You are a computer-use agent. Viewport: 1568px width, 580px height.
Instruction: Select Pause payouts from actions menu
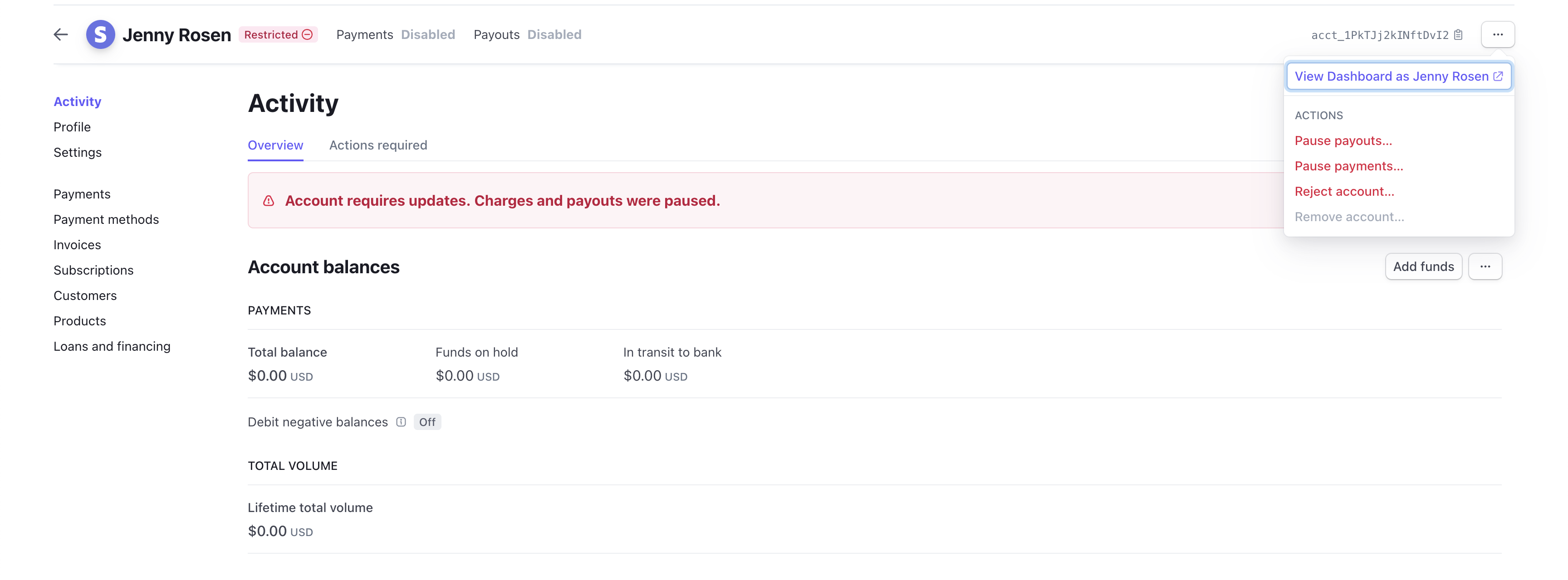point(1343,140)
